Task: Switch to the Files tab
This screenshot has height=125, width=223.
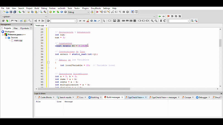Action: [x=16, y=28]
